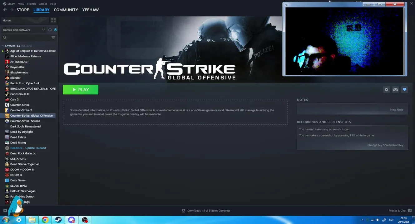Click the Deep Rock Galactic icon

point(7,153)
